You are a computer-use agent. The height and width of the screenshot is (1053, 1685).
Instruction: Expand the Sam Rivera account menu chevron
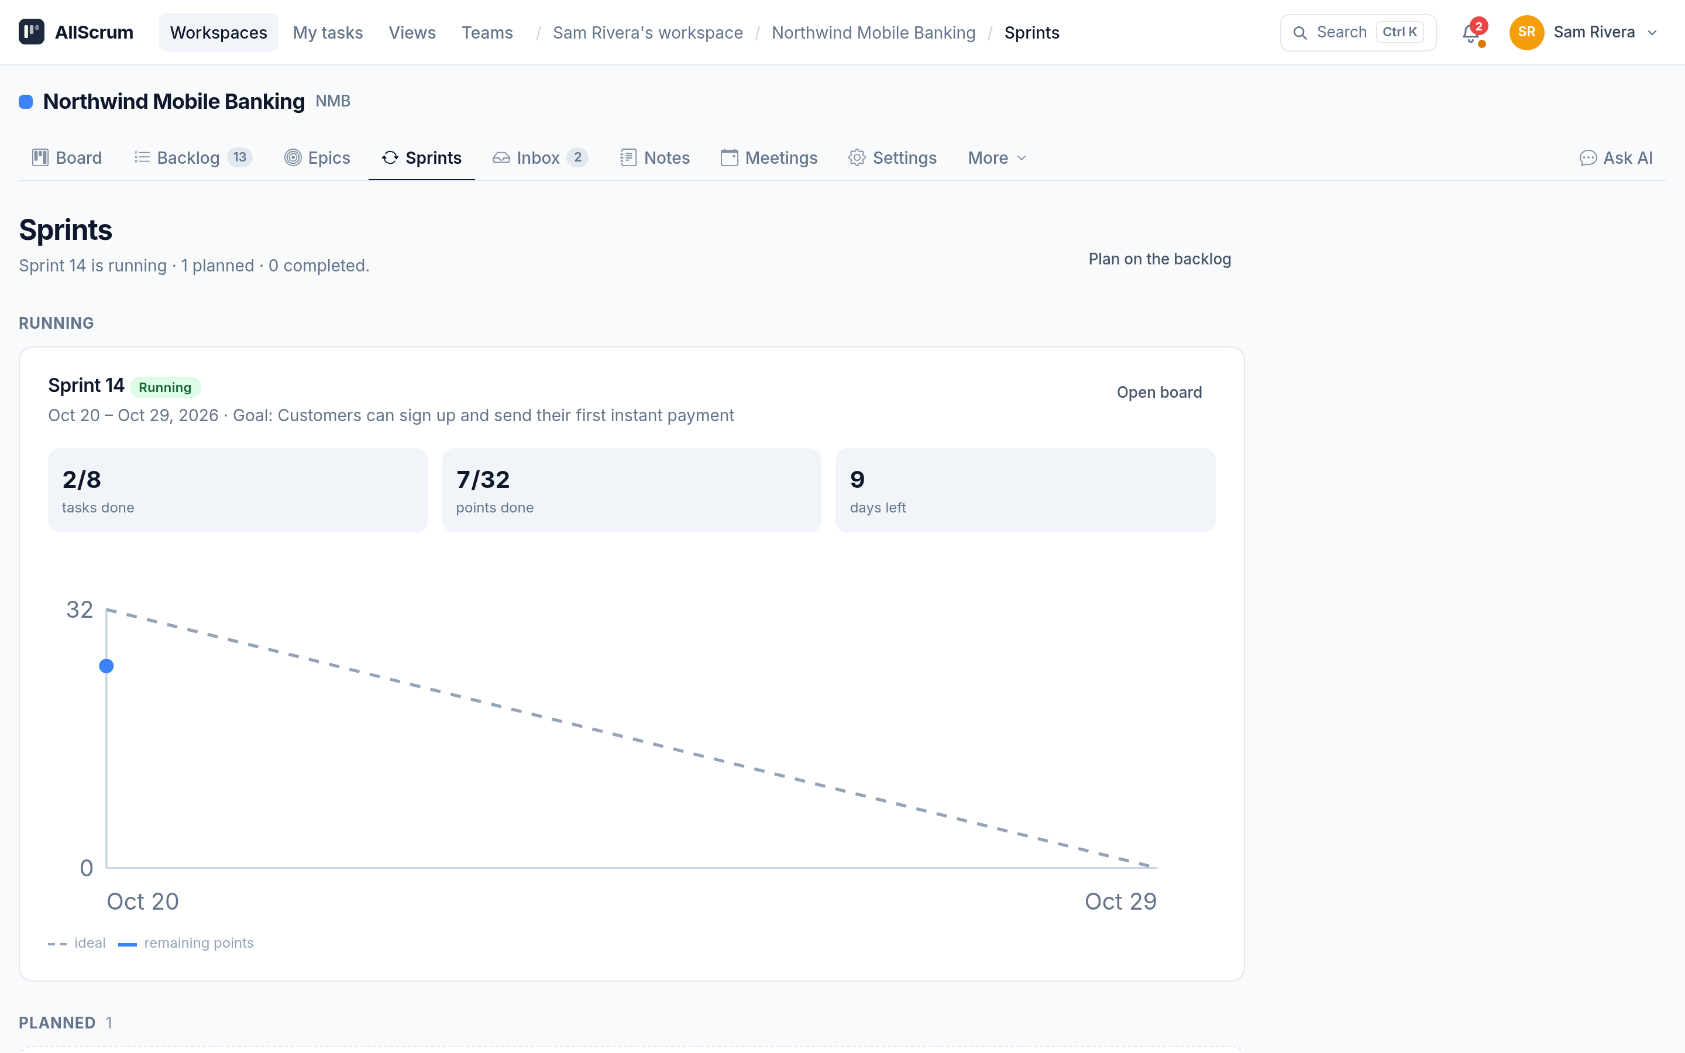tap(1652, 33)
